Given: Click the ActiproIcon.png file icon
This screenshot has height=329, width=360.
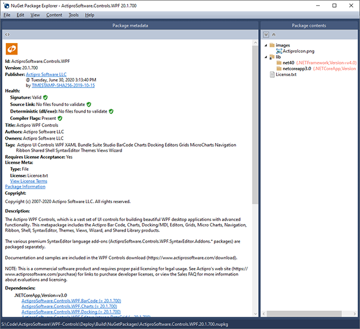Looking at the screenshot, I should 279,51.
